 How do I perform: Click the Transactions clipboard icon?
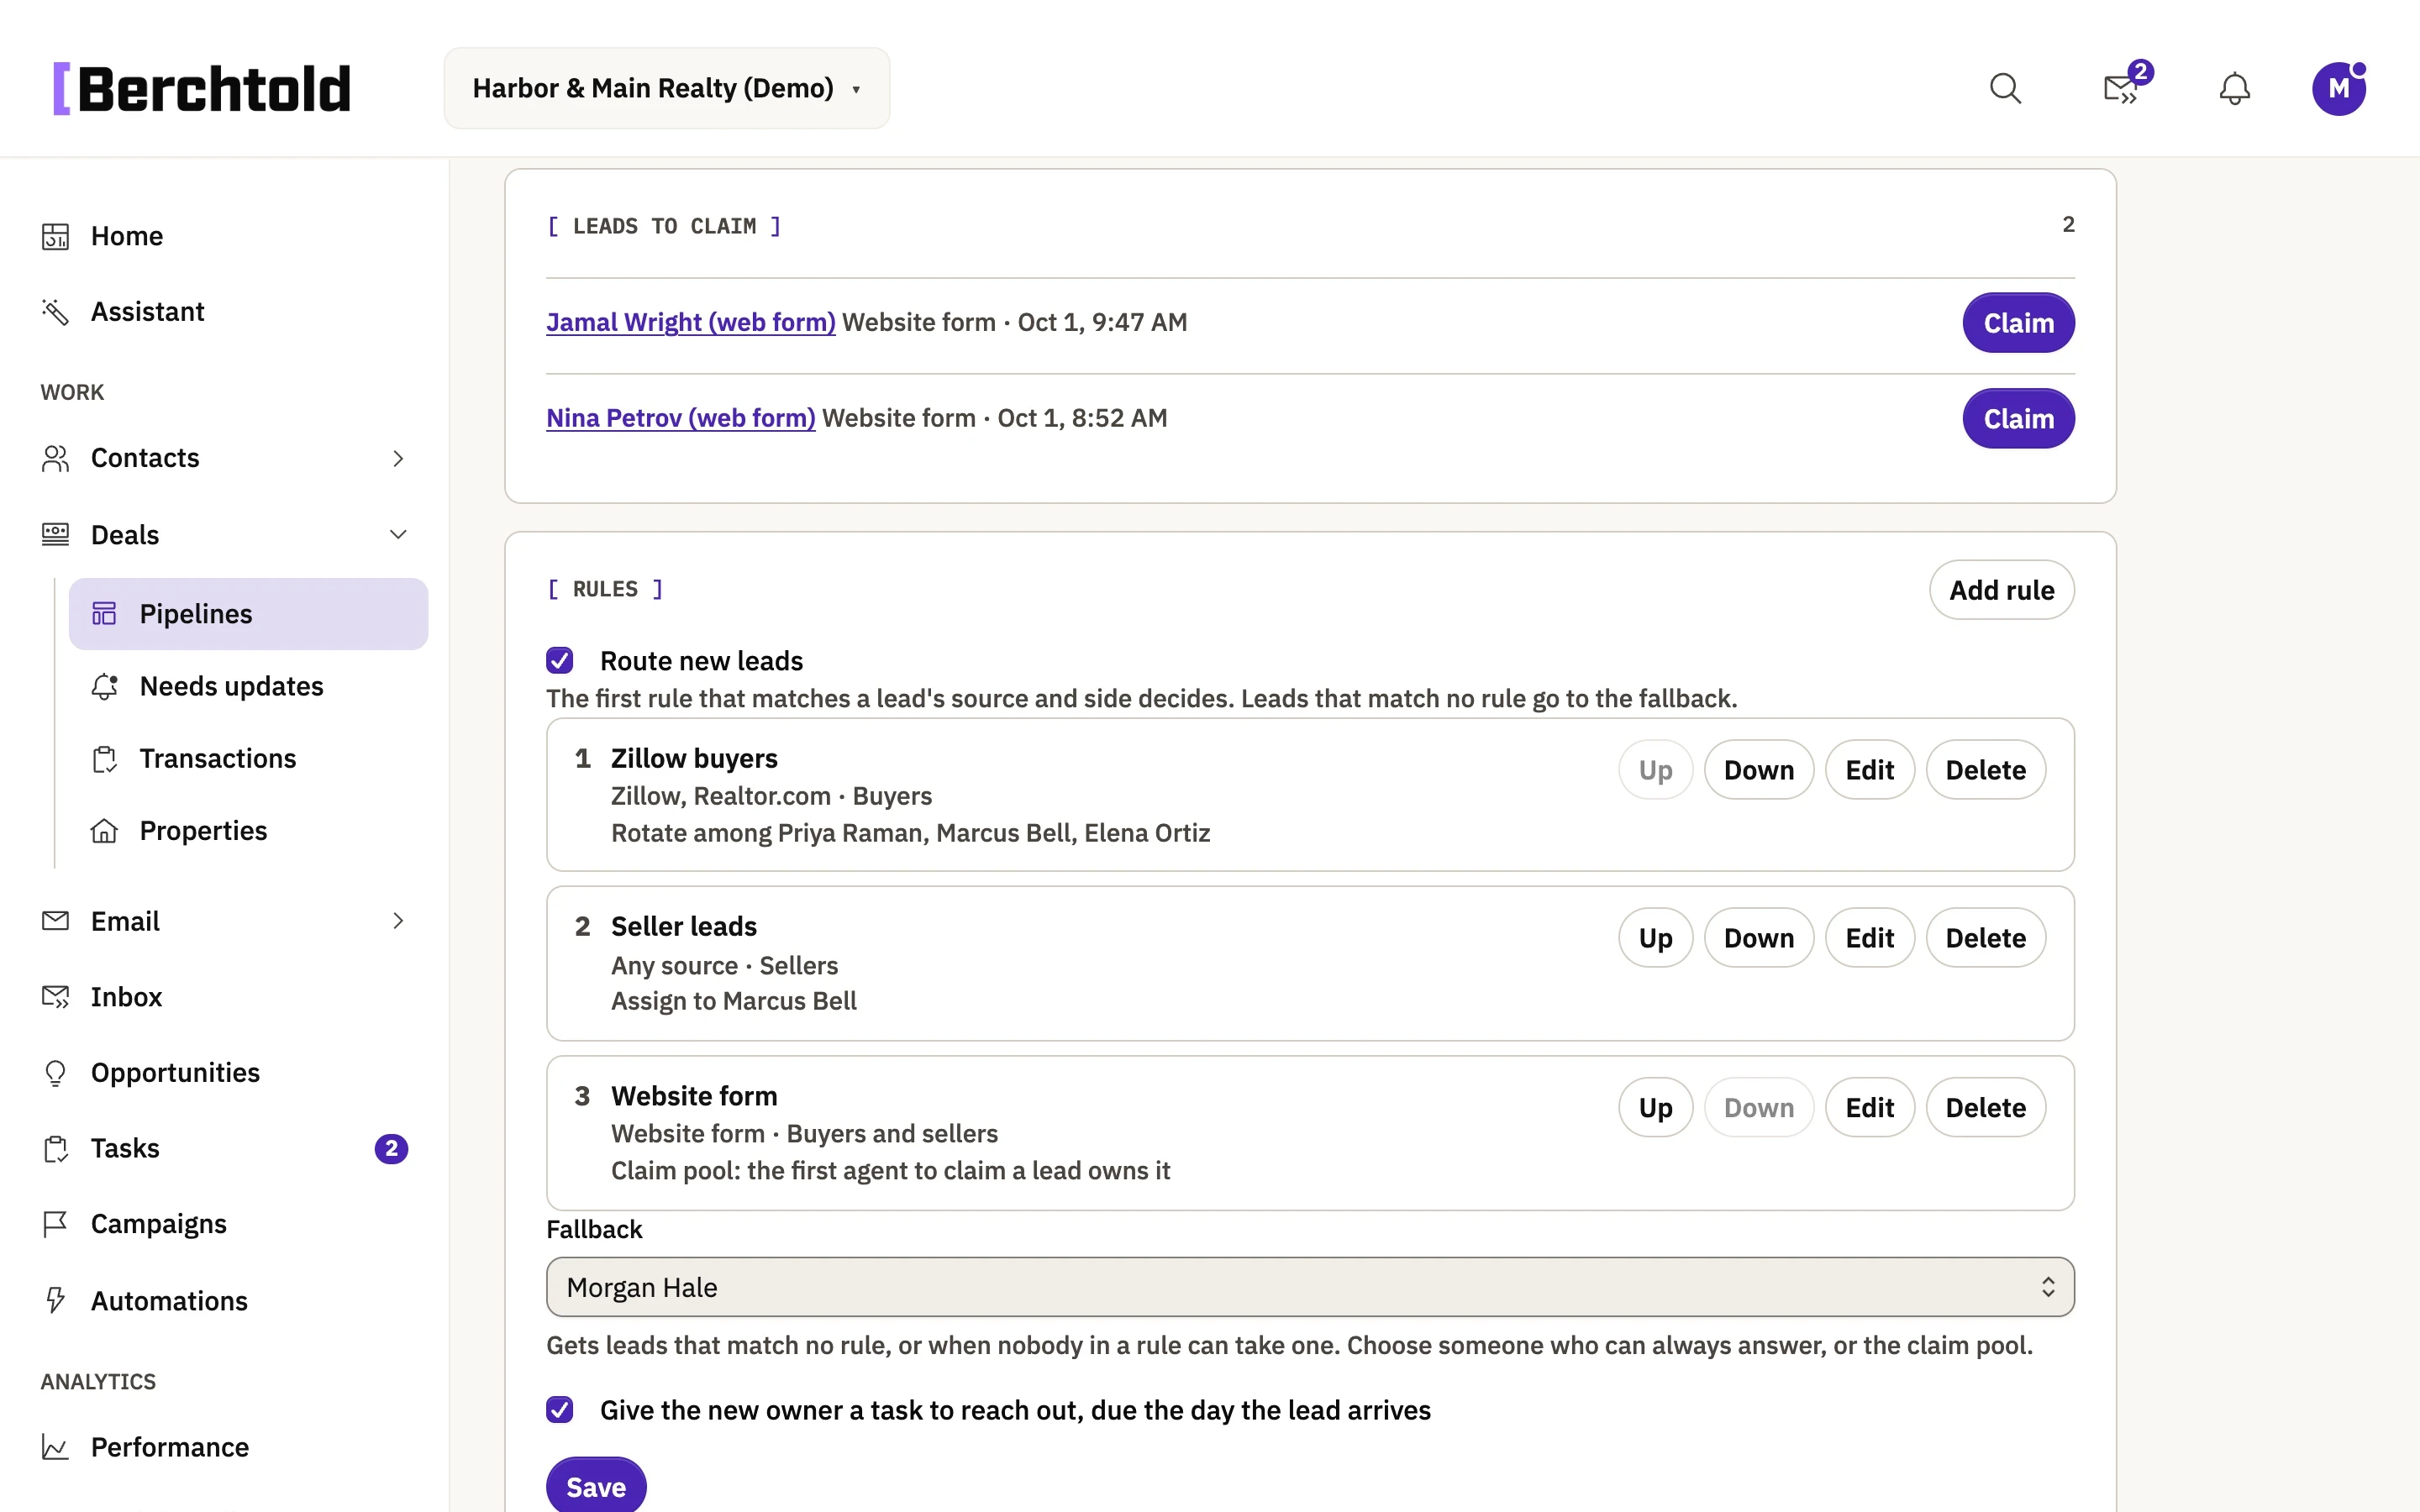[x=104, y=759]
